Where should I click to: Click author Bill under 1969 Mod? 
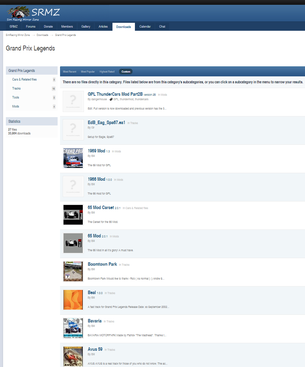pos(93,156)
